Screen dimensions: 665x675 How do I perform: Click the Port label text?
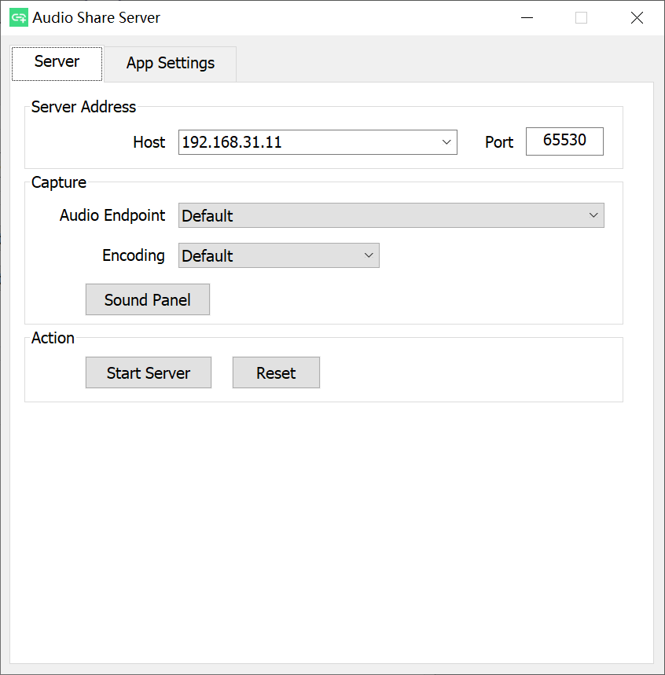pyautogui.click(x=499, y=143)
